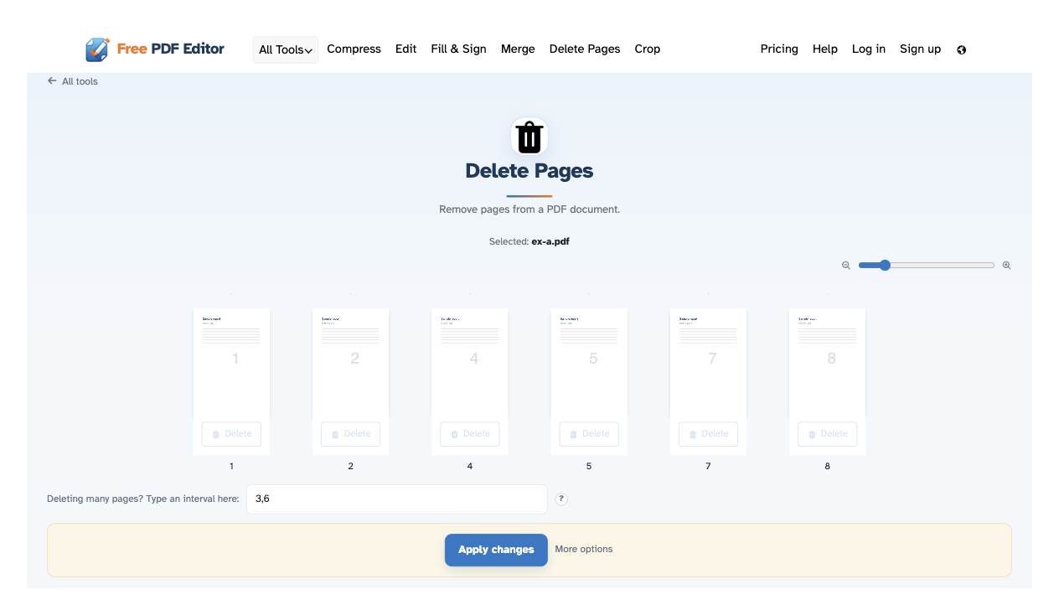Open the Fill & Sign tool
Viewport: 1059px width, 615px height.
458,49
